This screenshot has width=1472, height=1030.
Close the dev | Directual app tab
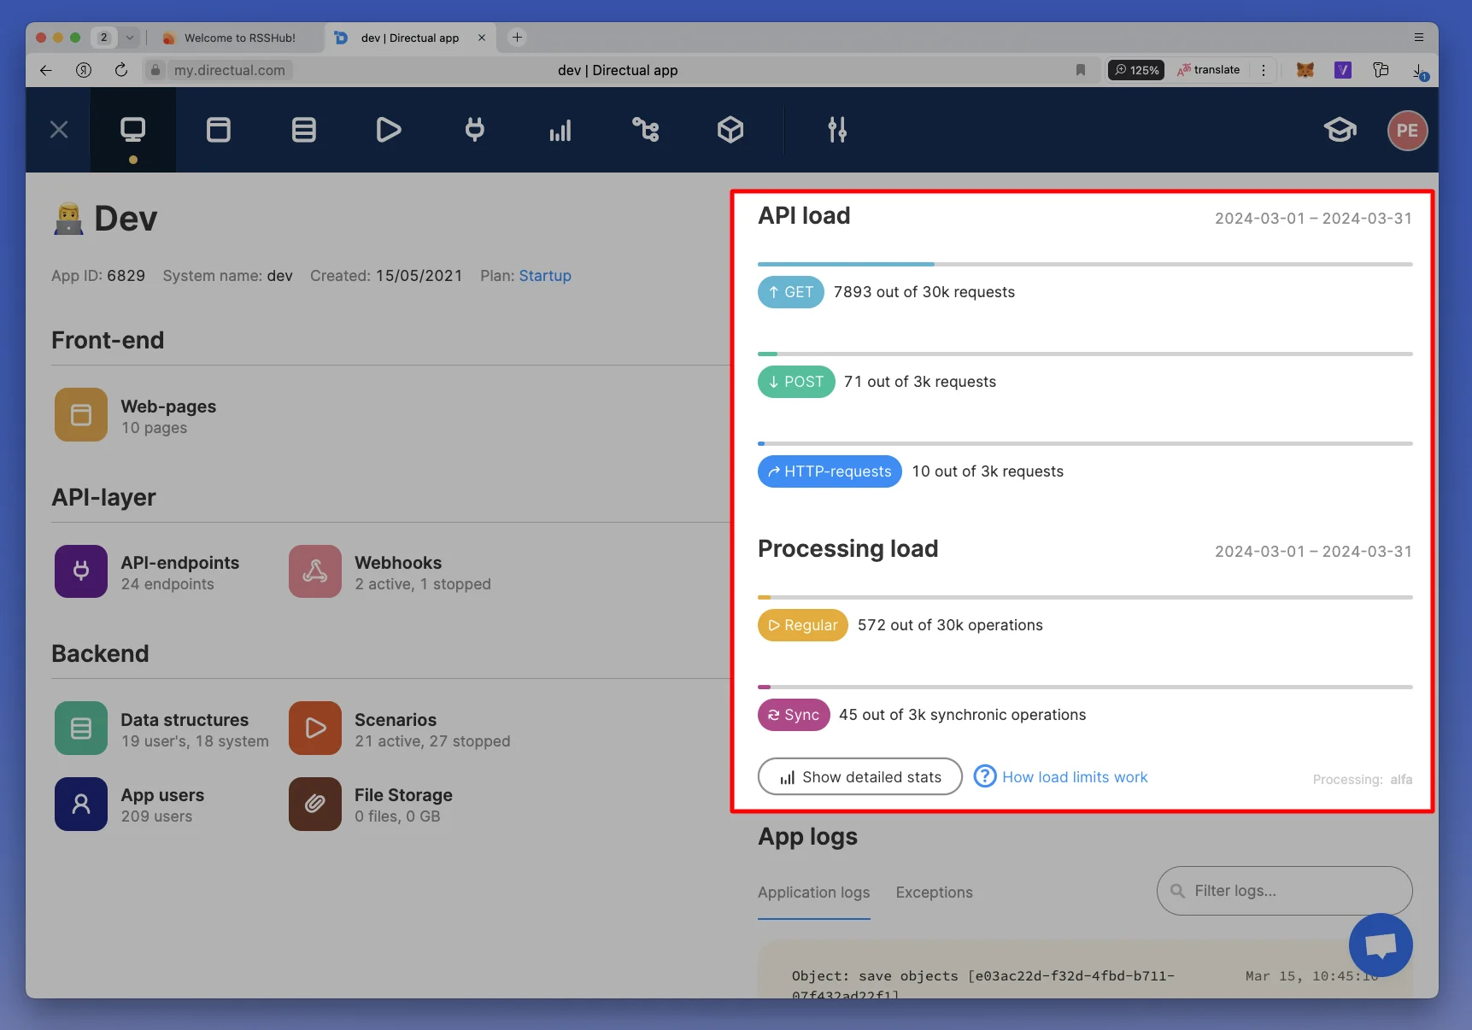482,38
